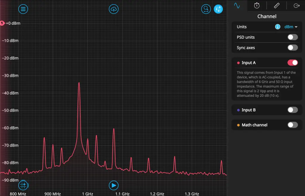This screenshot has width=305, height=196.
Task: Select the channel 1 marker at +0 dBm
Action: click(x=2, y=23)
